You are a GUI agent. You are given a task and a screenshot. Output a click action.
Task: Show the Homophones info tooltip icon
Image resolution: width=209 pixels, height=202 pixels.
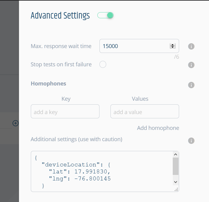191,85
